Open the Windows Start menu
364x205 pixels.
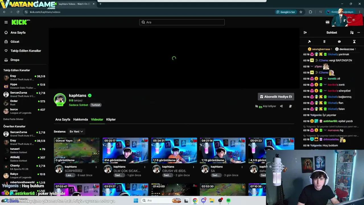[136, 200]
